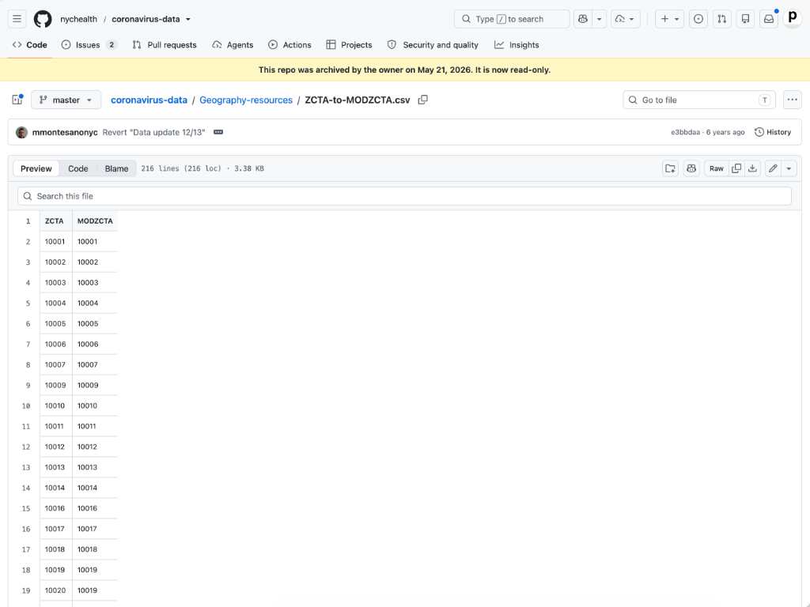
Task: Select ZCTA cell 10020 in line 19
Action: click(56, 590)
